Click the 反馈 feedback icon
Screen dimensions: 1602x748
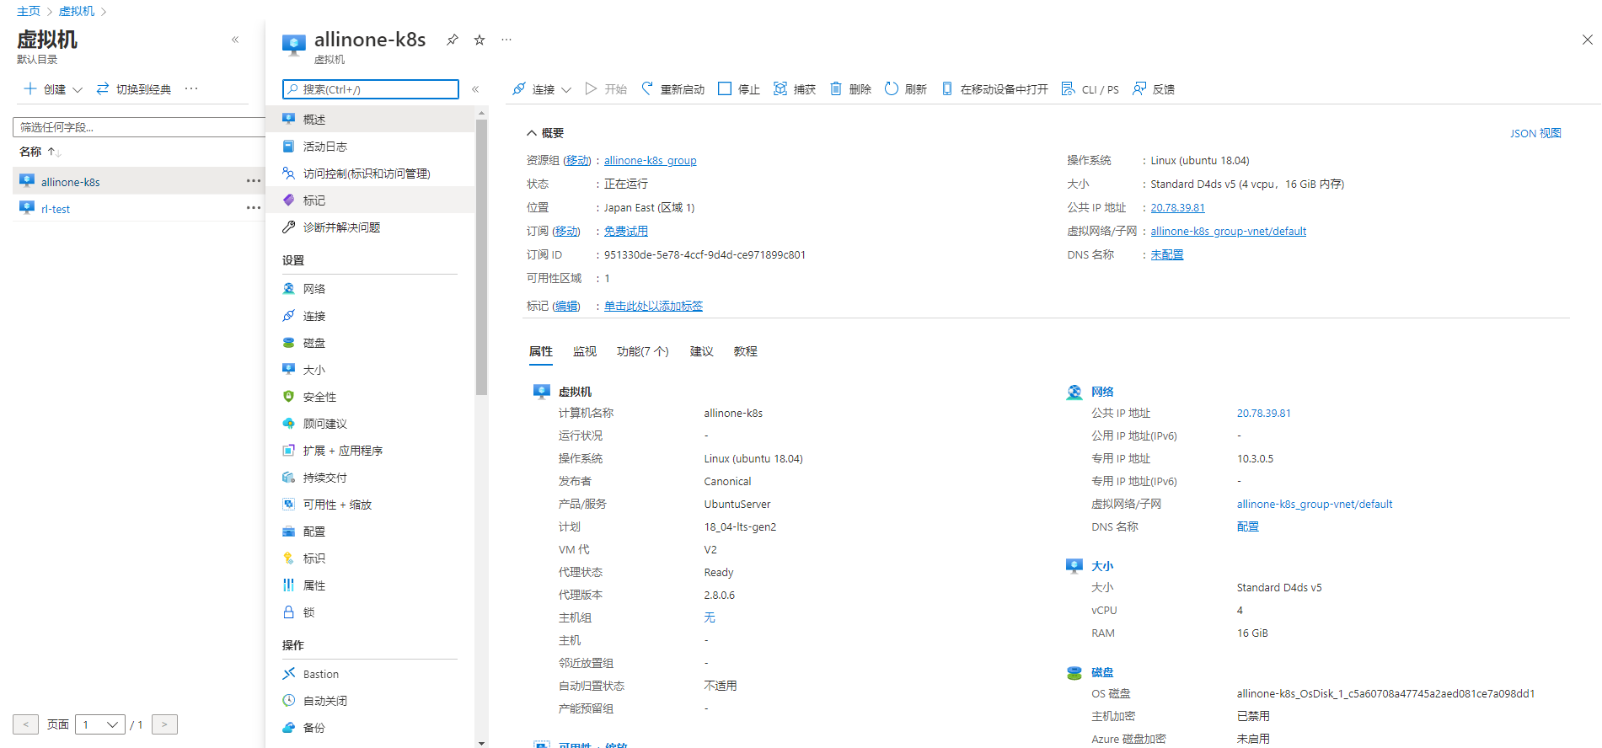coord(1139,88)
